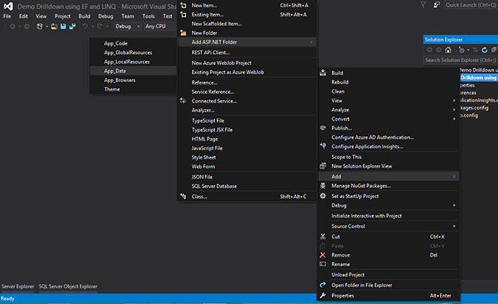Switch to the SQL Server Object Explorer tab
This screenshot has width=498, height=304.
coord(68,286)
